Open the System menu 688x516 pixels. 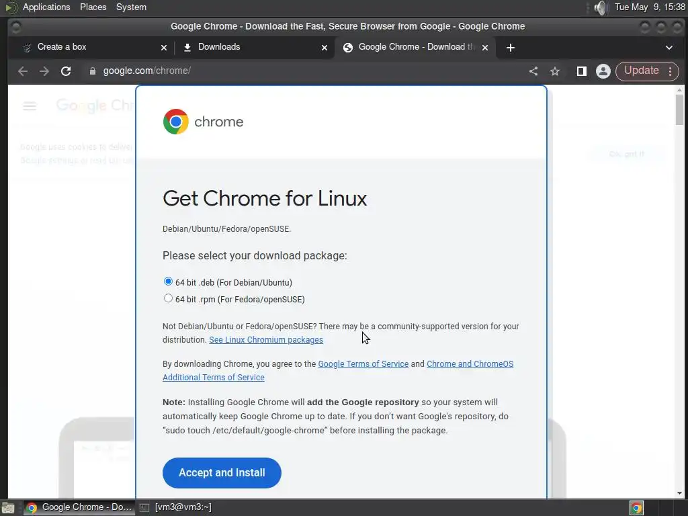[131, 7]
